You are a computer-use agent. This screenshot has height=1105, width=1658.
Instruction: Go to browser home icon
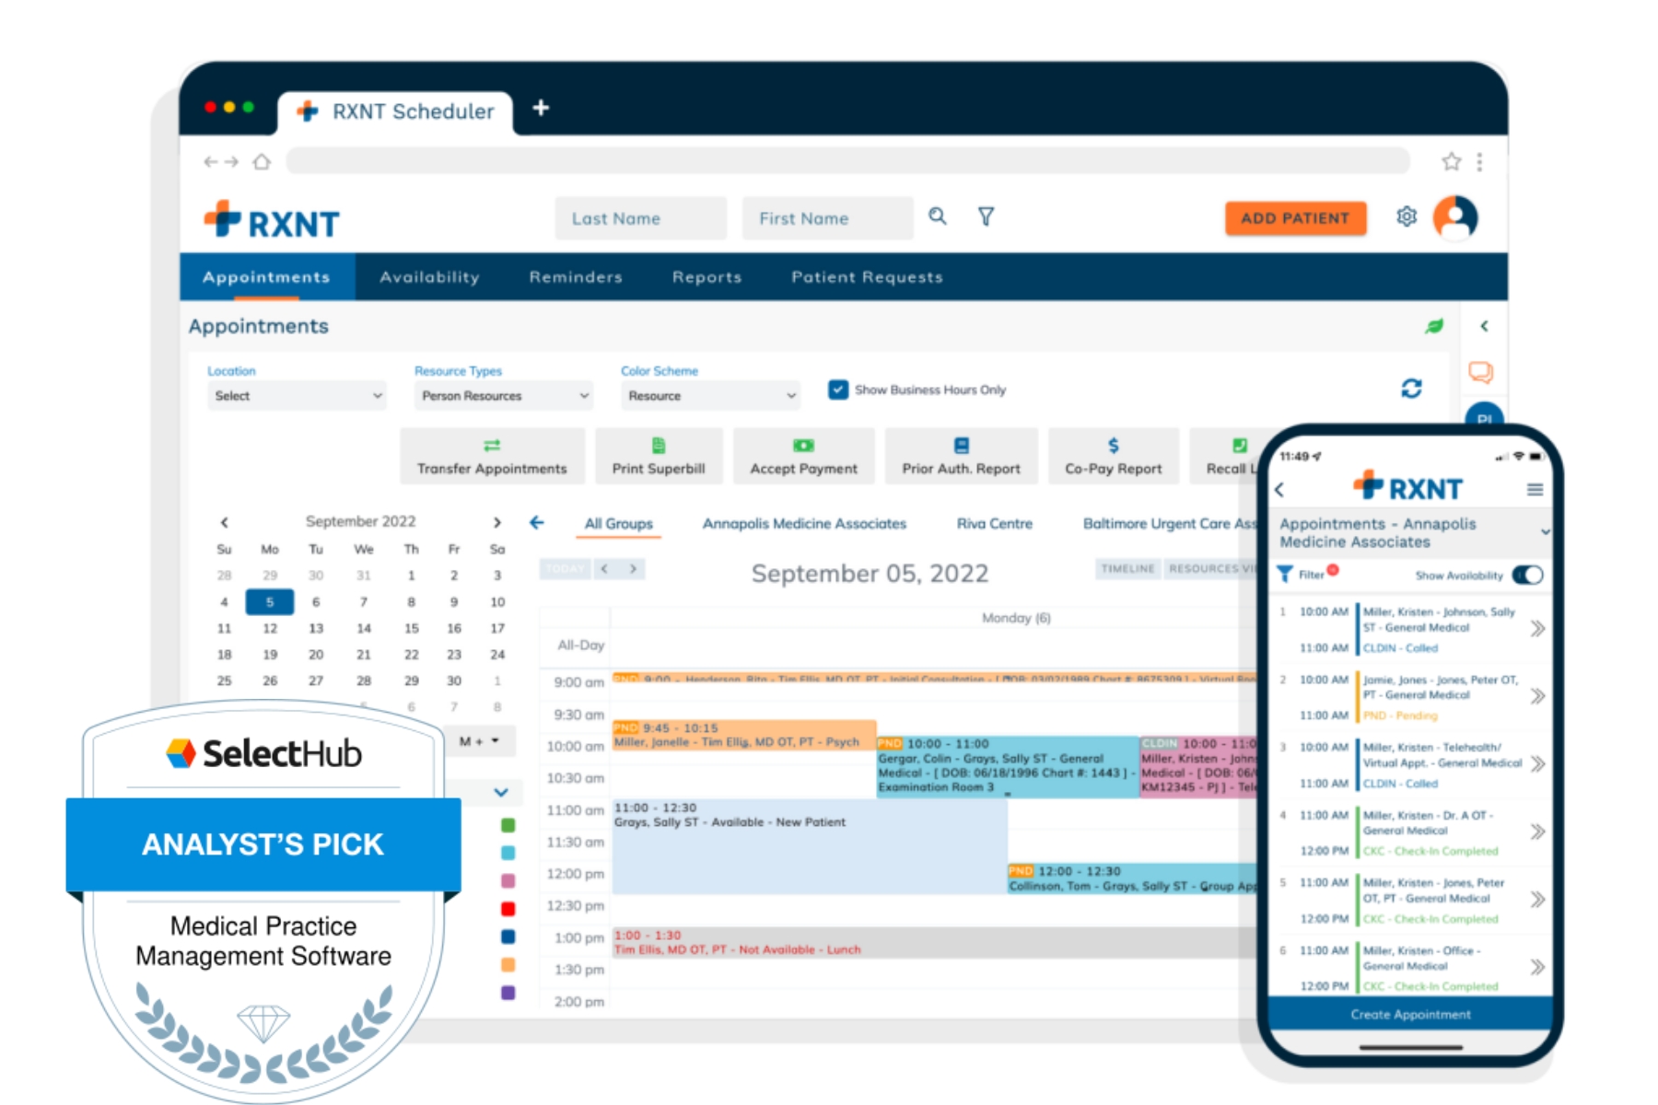coord(262,162)
